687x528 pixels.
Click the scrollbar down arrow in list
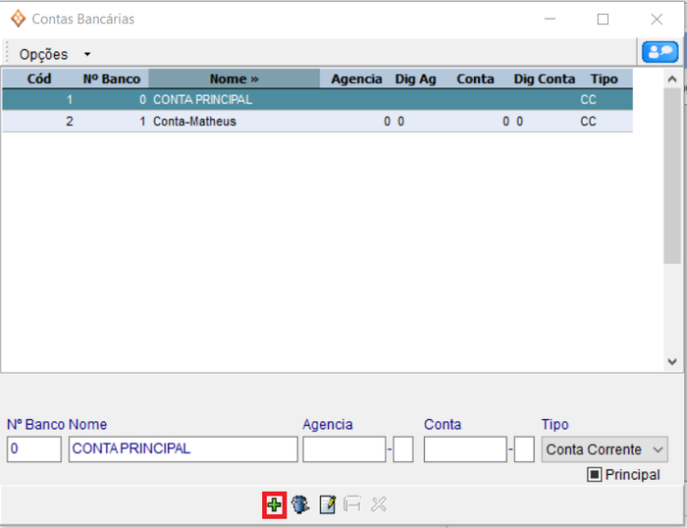pyautogui.click(x=672, y=361)
